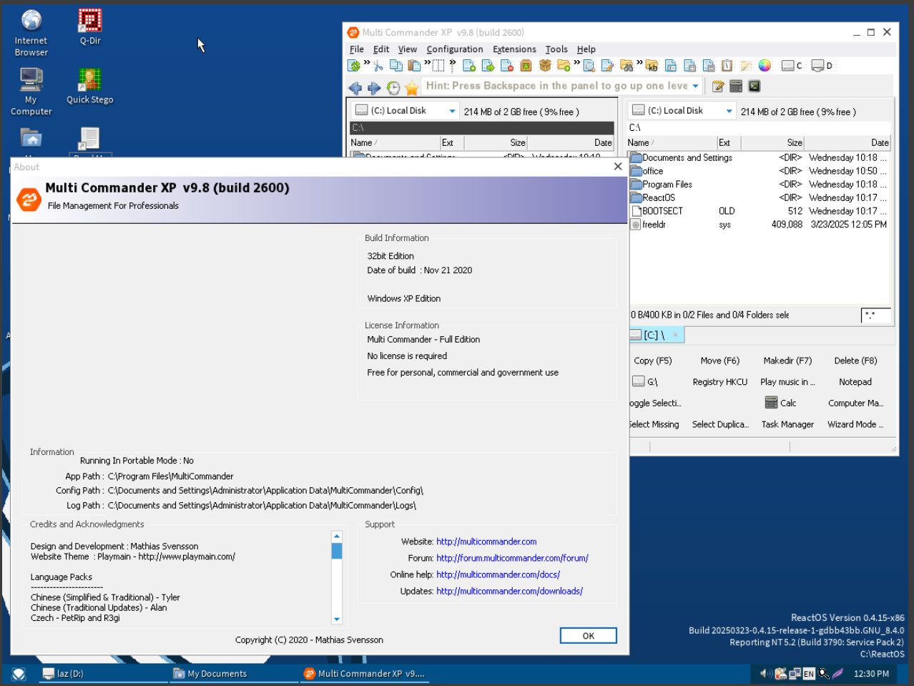Screen dimensions: 914x686
Task: Click the dashed-rectangle selection icon
Action: [438, 66]
